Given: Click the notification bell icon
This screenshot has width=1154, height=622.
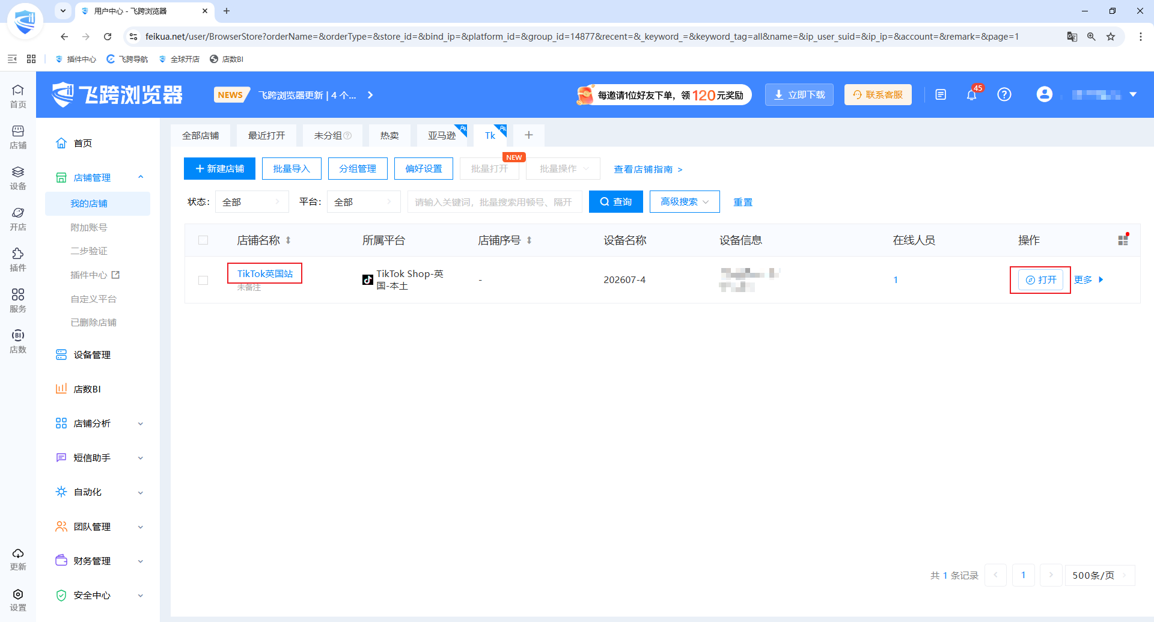Looking at the screenshot, I should (x=972, y=95).
